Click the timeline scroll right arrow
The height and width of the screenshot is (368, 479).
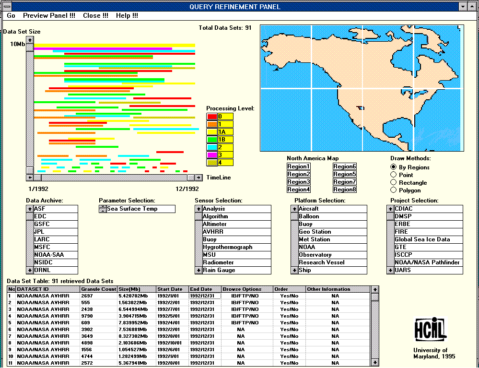(198, 178)
